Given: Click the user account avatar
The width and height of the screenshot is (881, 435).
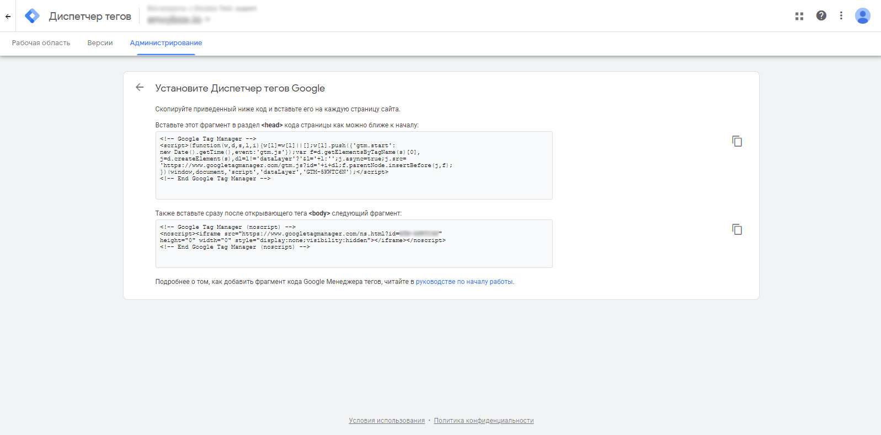Looking at the screenshot, I should pyautogui.click(x=862, y=16).
